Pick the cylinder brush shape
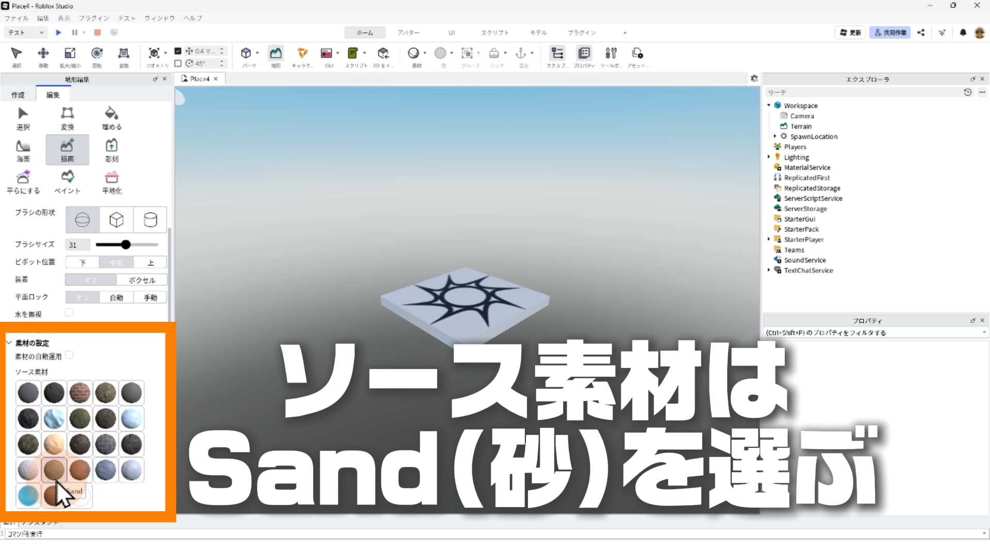 (150, 220)
